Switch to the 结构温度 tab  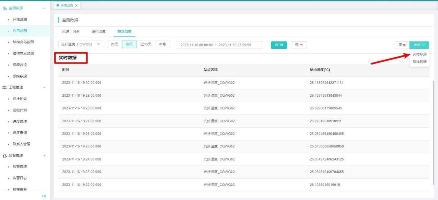(x=98, y=32)
